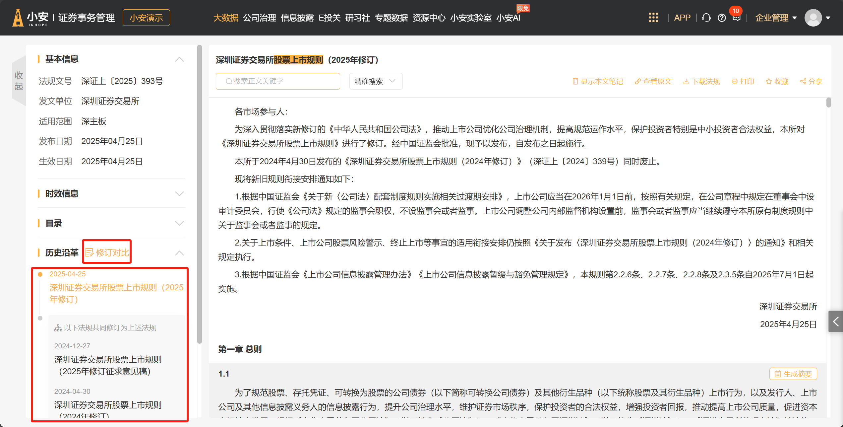The width and height of the screenshot is (843, 427).
Task: Click the 第一章 总则 heading
Action: point(240,349)
